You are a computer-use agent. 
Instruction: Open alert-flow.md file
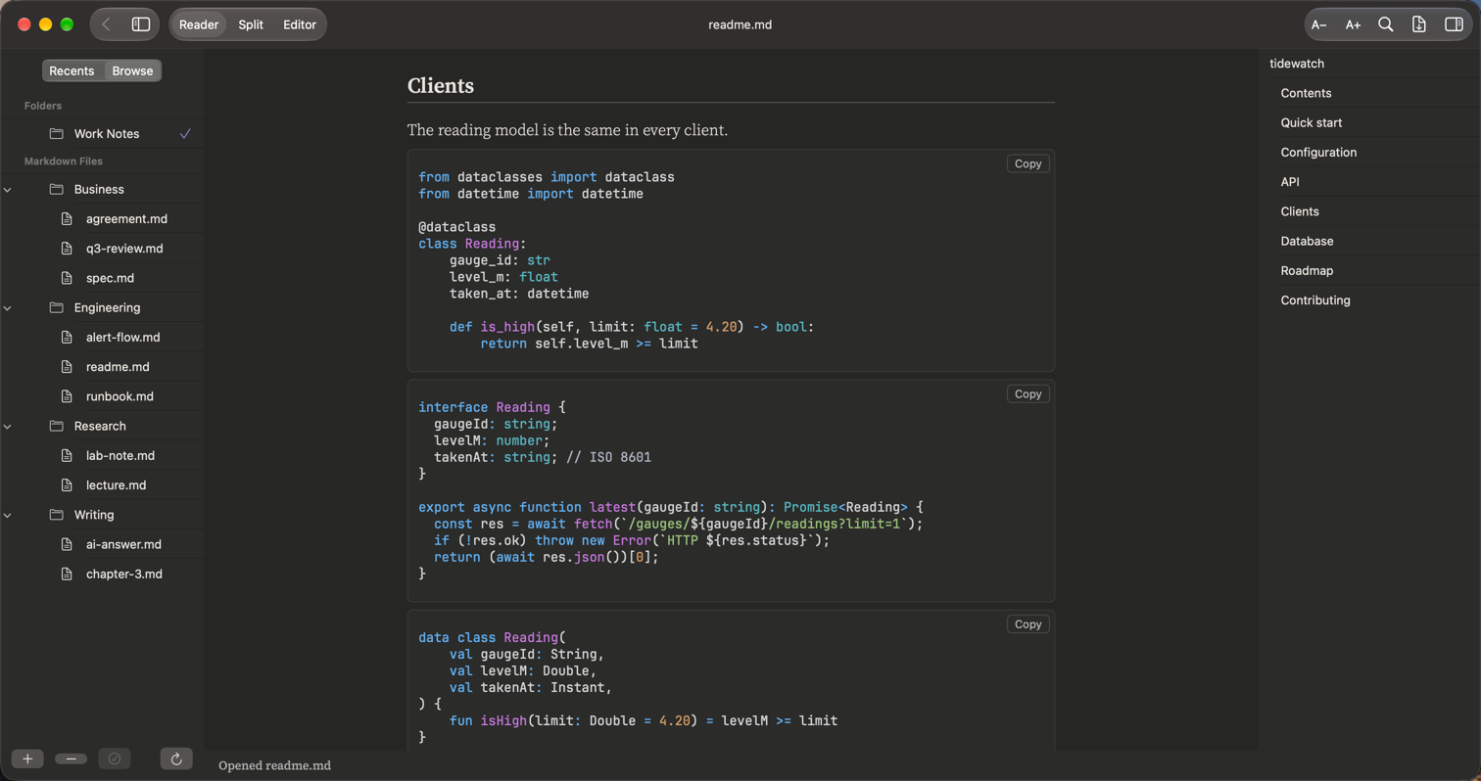[122, 337]
